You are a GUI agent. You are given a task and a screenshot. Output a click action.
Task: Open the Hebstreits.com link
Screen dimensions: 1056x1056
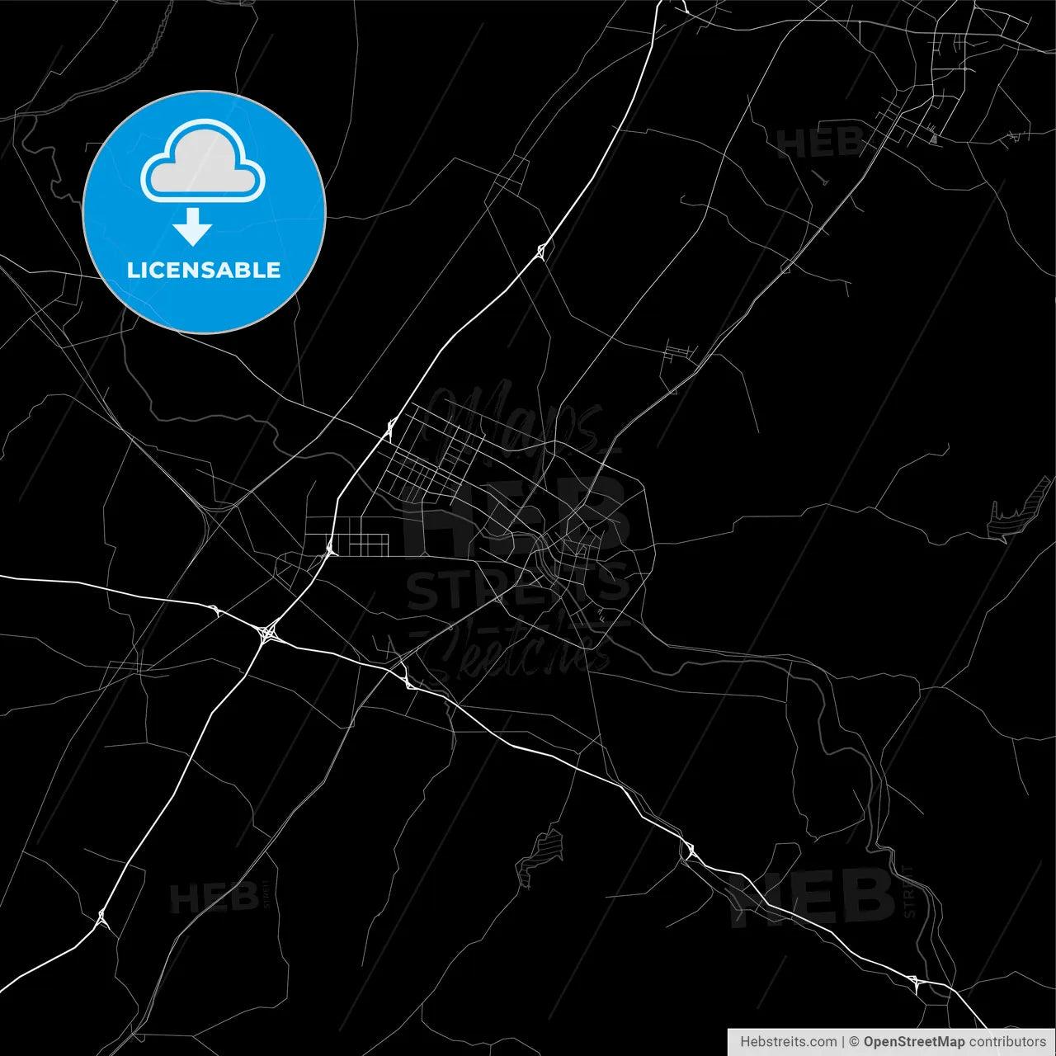point(788,1042)
